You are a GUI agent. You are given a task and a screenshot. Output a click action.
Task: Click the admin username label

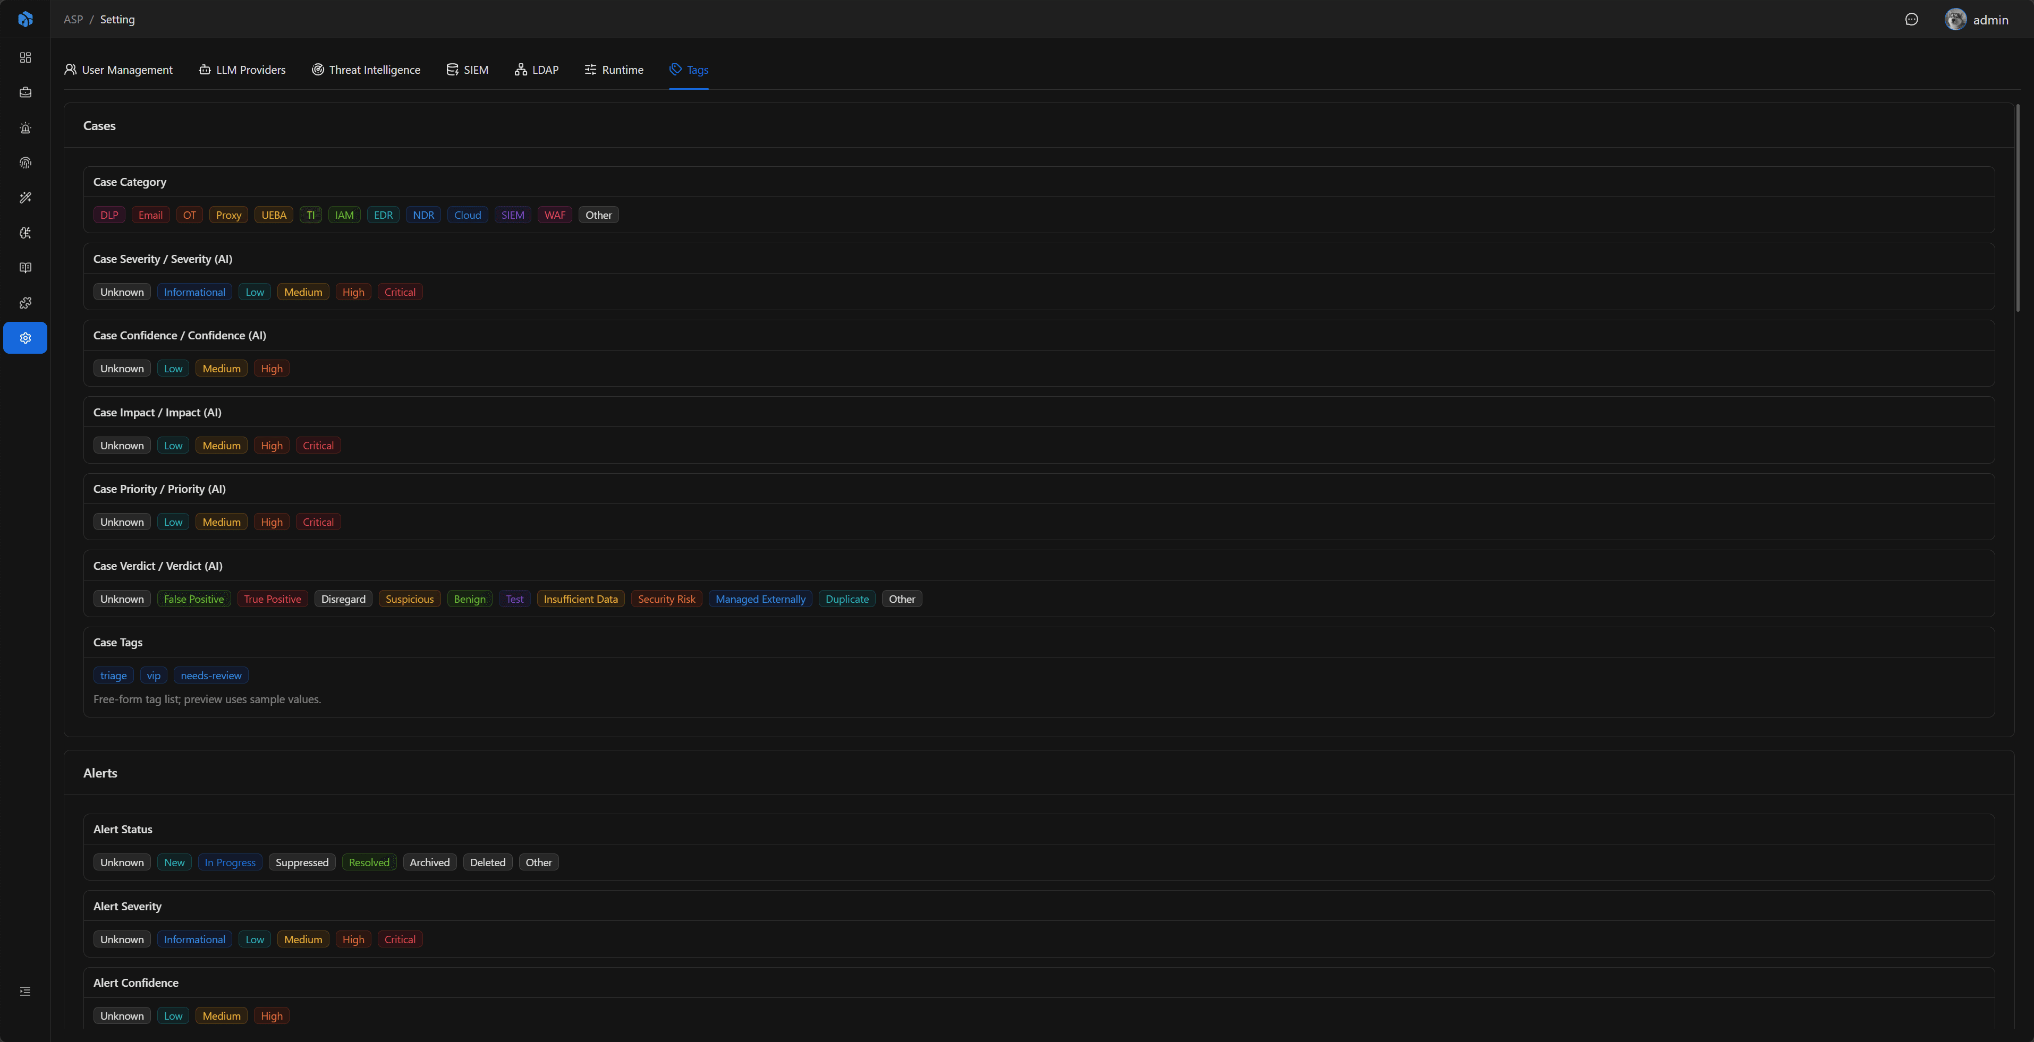click(1990, 20)
